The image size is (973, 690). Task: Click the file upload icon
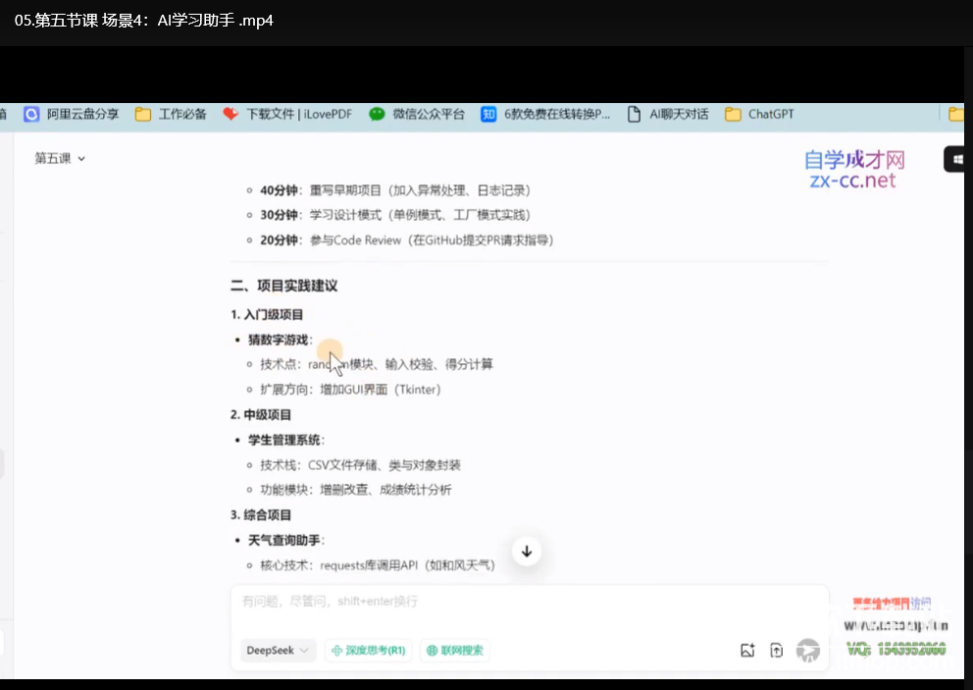coord(776,650)
